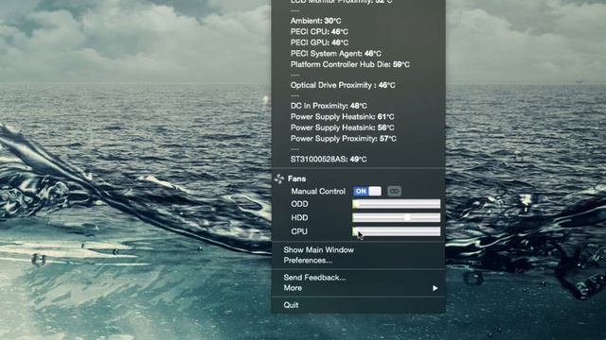Click the HDD fan label

pyautogui.click(x=299, y=217)
